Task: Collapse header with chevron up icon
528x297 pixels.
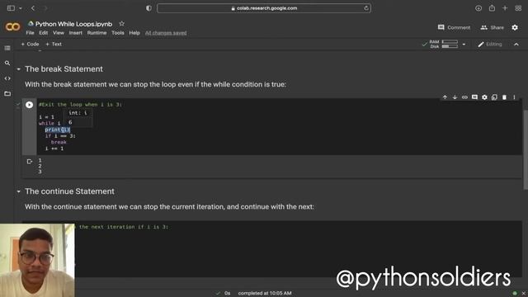Action: pyautogui.click(x=516, y=44)
